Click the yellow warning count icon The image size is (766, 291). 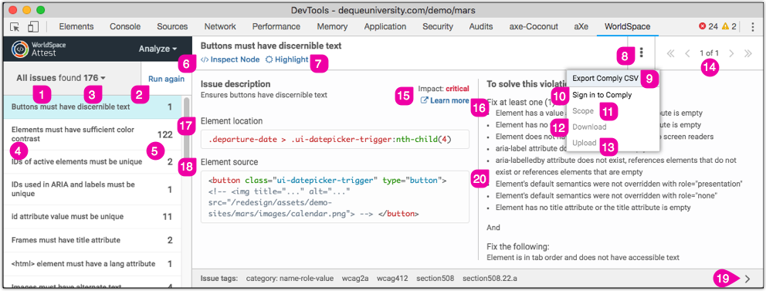coord(726,27)
